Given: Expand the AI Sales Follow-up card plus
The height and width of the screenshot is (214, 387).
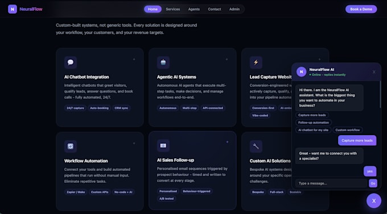Looking at the screenshot, I should pyautogui.click(x=227, y=142).
